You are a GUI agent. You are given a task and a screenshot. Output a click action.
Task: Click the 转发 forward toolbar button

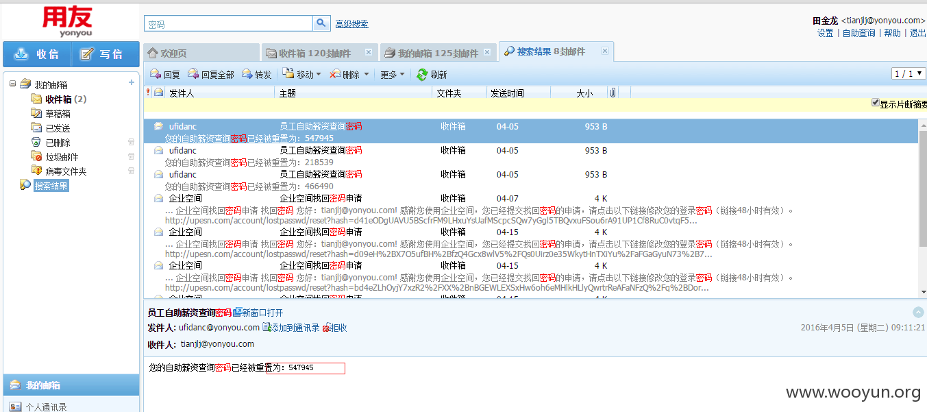coord(257,74)
